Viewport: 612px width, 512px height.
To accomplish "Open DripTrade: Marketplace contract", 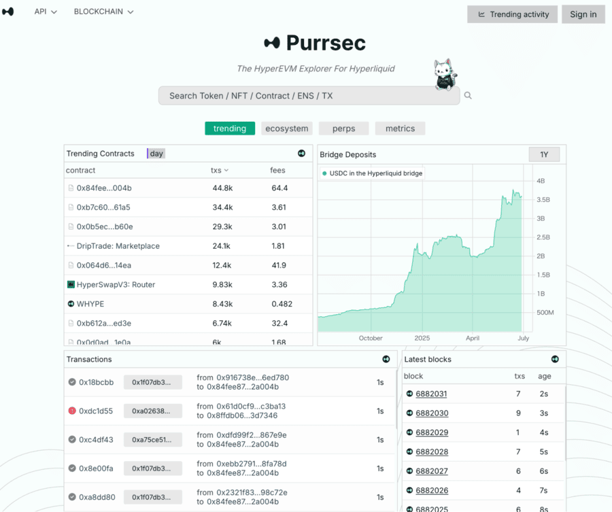I will coord(118,246).
